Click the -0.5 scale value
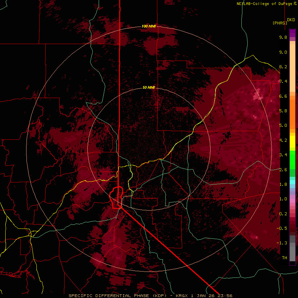298x298 pixels. coord(282,228)
